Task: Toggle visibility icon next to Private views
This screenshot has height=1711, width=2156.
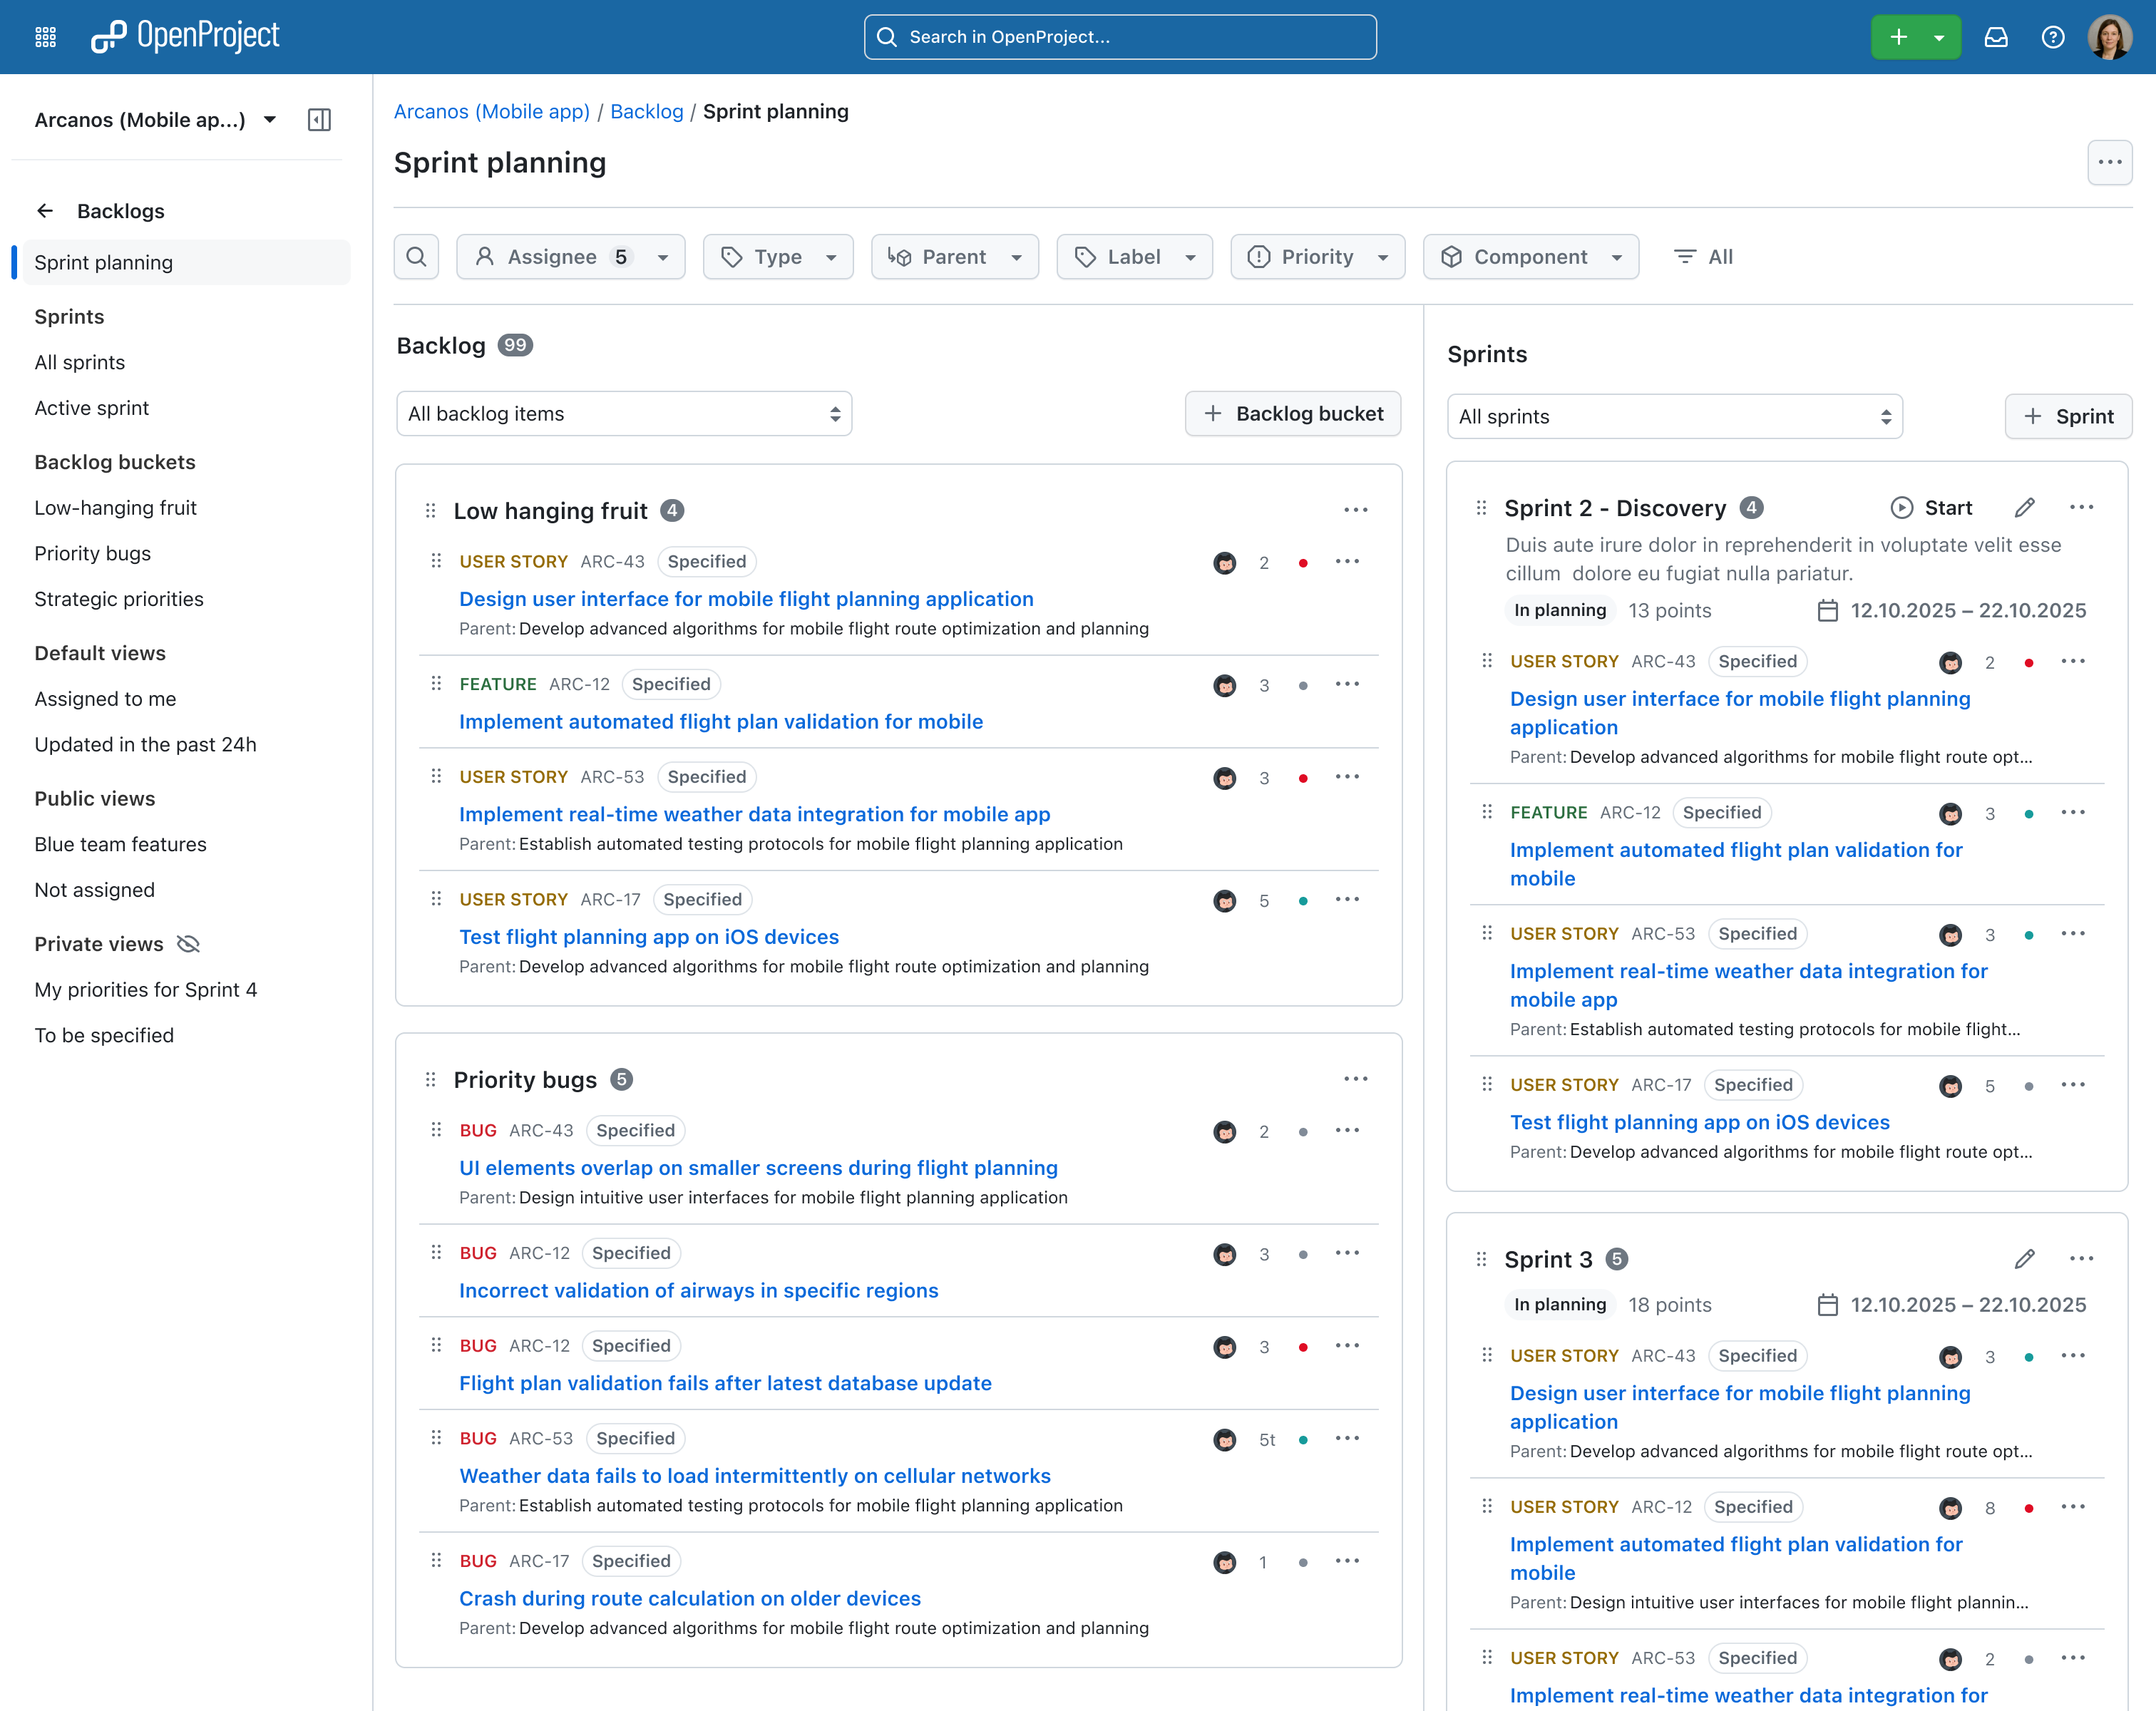Action: pos(187,943)
